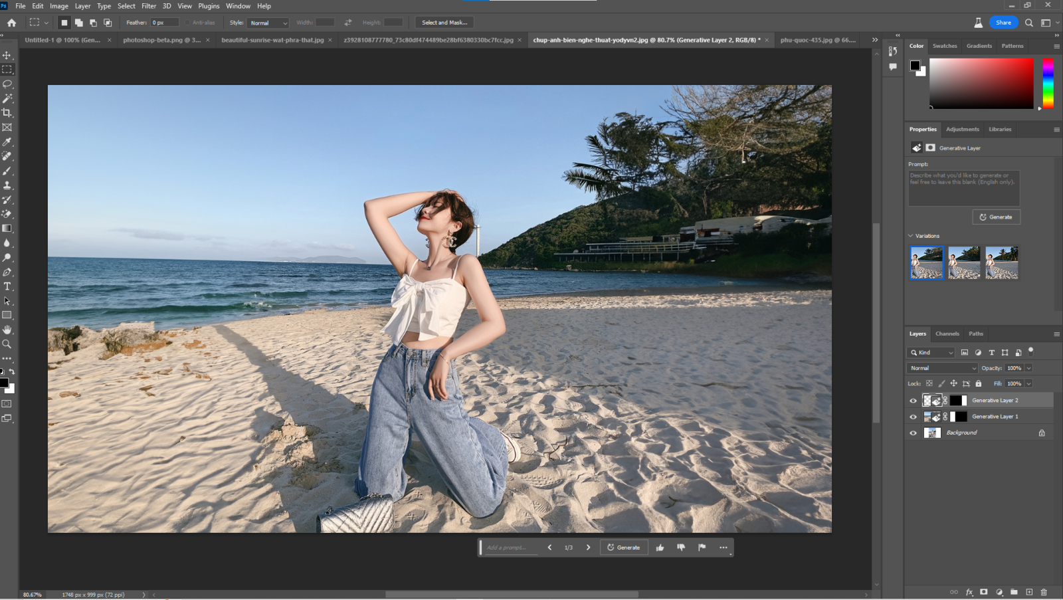
Task: Select the Zoom tool
Action: 7,344
